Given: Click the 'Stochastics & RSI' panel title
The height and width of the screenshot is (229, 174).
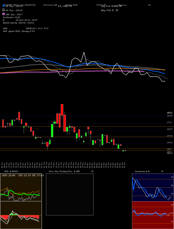Looking at the screenshot, I should point(149,171).
